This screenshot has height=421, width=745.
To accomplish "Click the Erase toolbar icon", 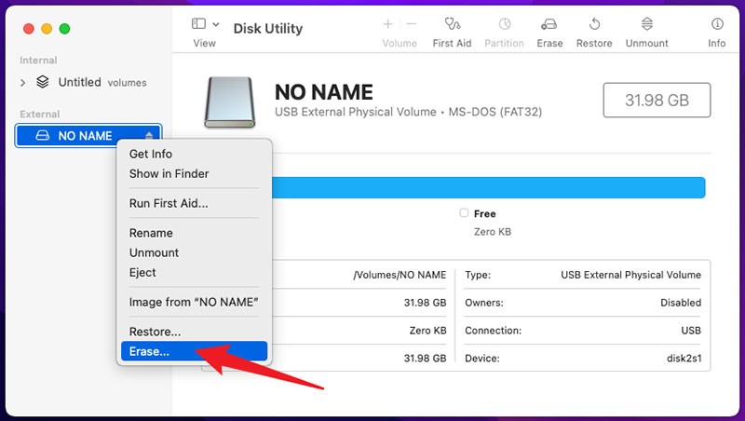I will [549, 24].
